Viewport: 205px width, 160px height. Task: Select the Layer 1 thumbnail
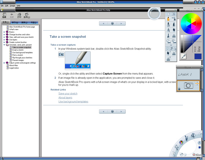188,74
